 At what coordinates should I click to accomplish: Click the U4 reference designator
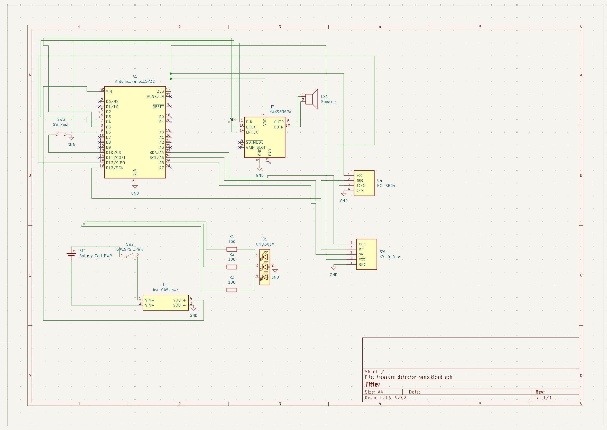pos(380,181)
